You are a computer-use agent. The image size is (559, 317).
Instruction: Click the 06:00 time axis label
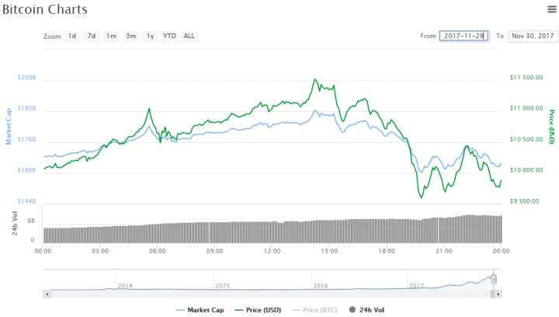click(157, 251)
